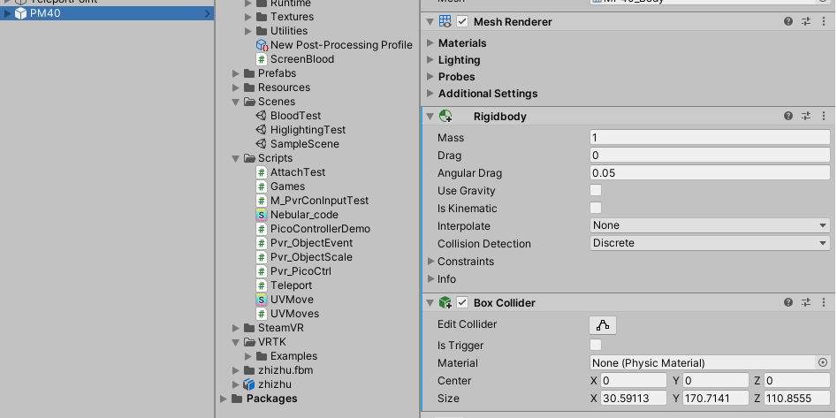Collapse the Scripts folder

[236, 158]
